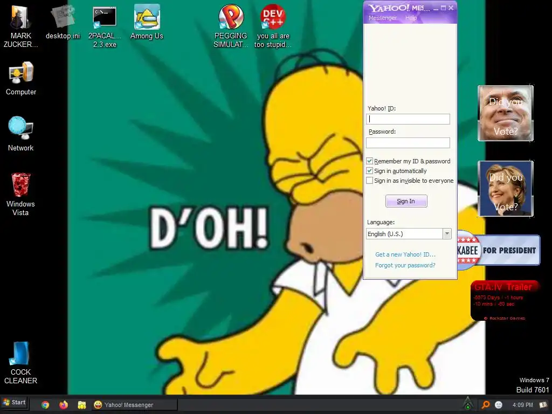Launch Firefox from the taskbar
Image resolution: width=552 pixels, height=414 pixels.
point(64,405)
